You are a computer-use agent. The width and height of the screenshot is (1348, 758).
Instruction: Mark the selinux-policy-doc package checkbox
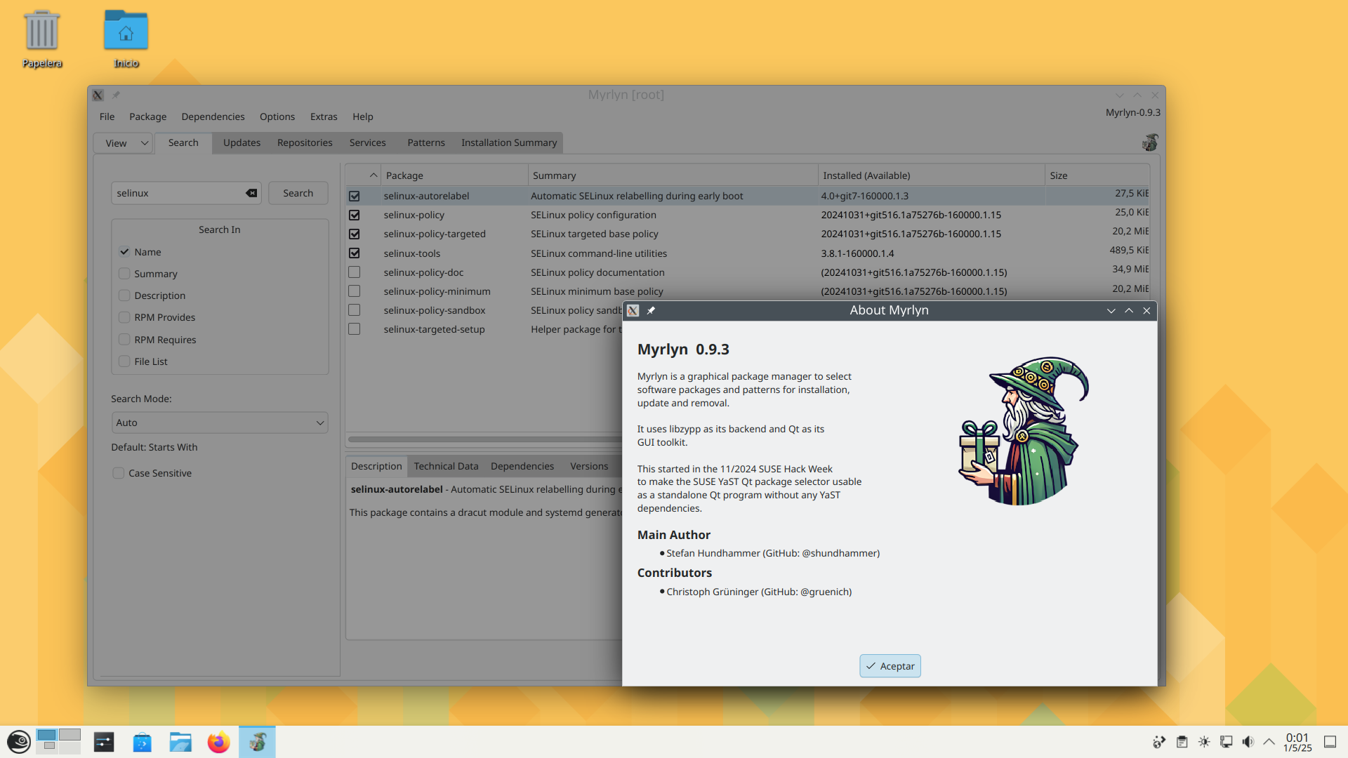(355, 272)
